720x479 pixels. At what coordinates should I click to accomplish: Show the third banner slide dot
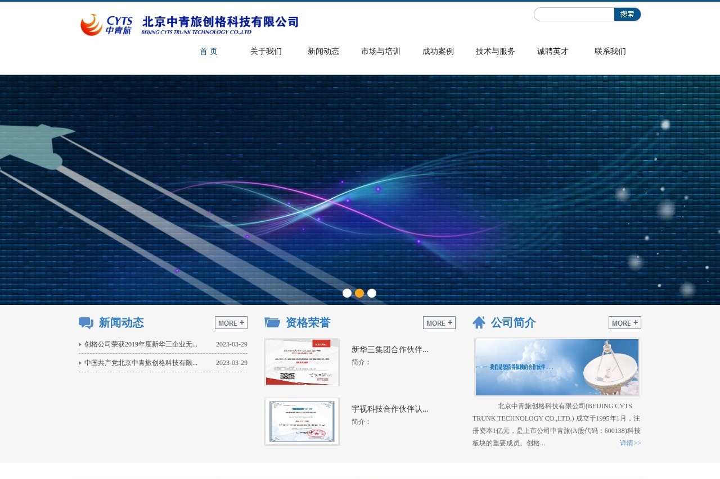372,293
